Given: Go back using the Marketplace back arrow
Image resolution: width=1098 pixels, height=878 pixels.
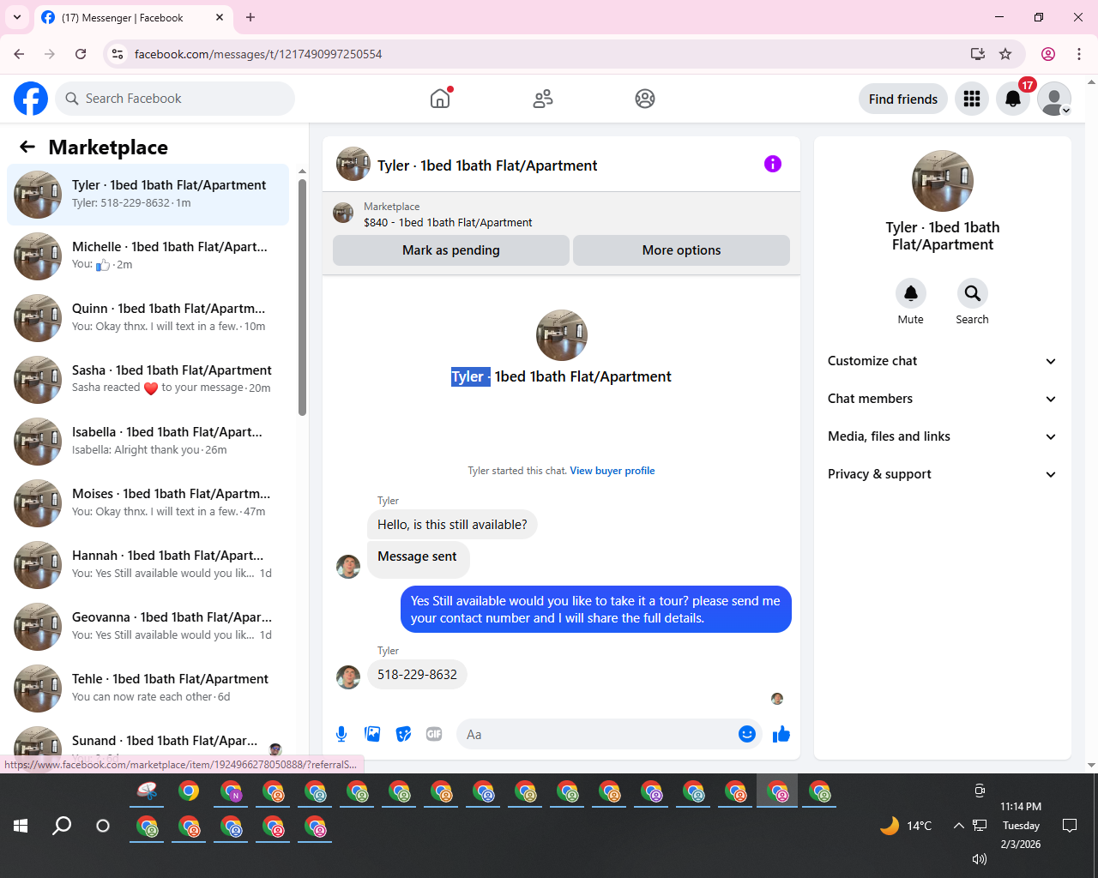Looking at the screenshot, I should [x=27, y=147].
